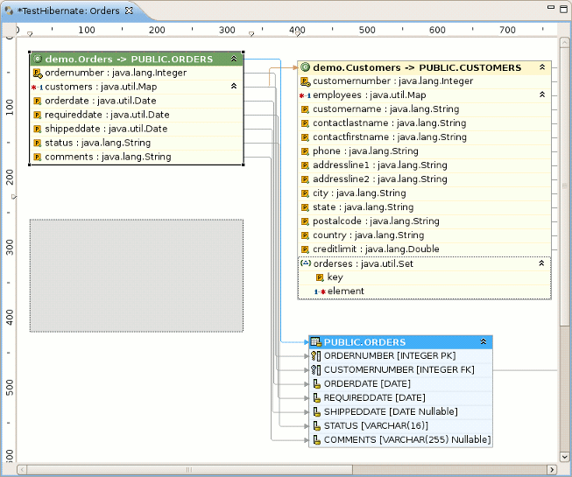The image size is (572, 477).
Task: Click the ordernumber property key icon
Action: click(38, 73)
